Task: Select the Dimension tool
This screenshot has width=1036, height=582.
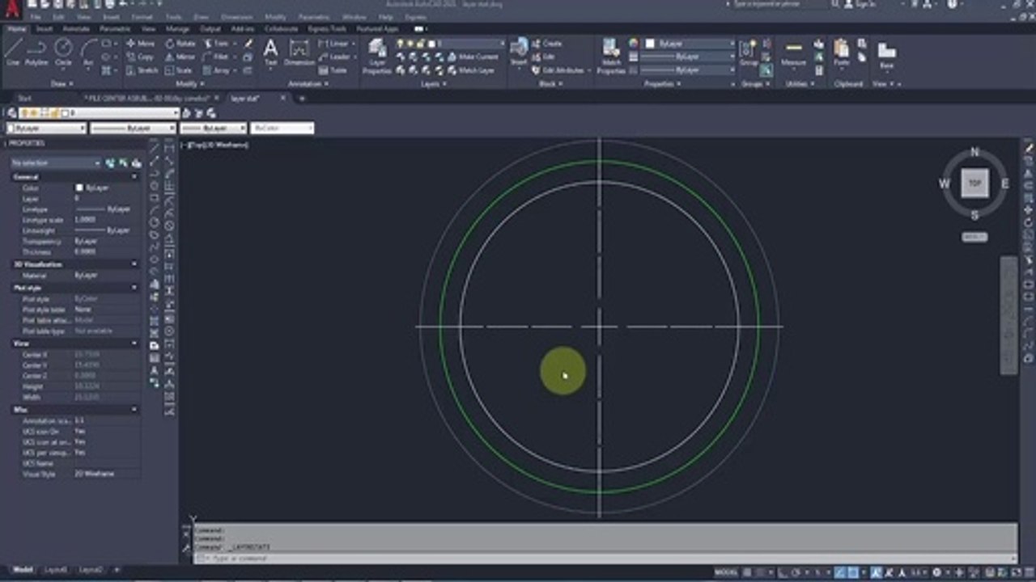Action: (299, 52)
